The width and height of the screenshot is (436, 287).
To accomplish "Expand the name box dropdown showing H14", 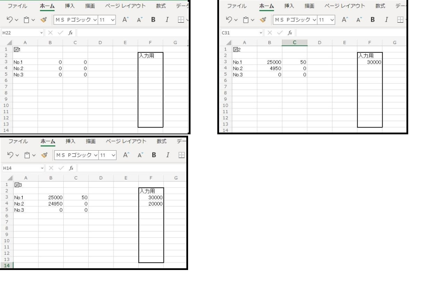I will click(x=41, y=167).
